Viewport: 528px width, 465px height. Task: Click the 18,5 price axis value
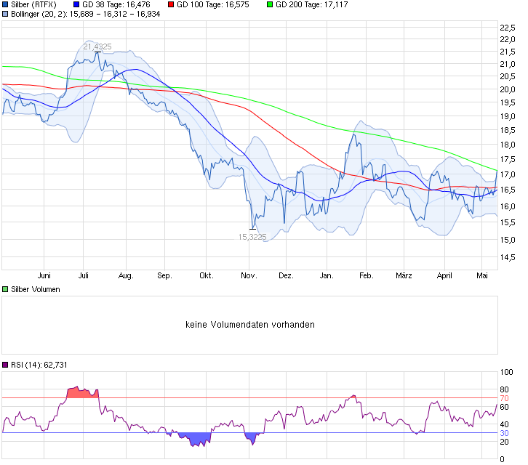508,130
